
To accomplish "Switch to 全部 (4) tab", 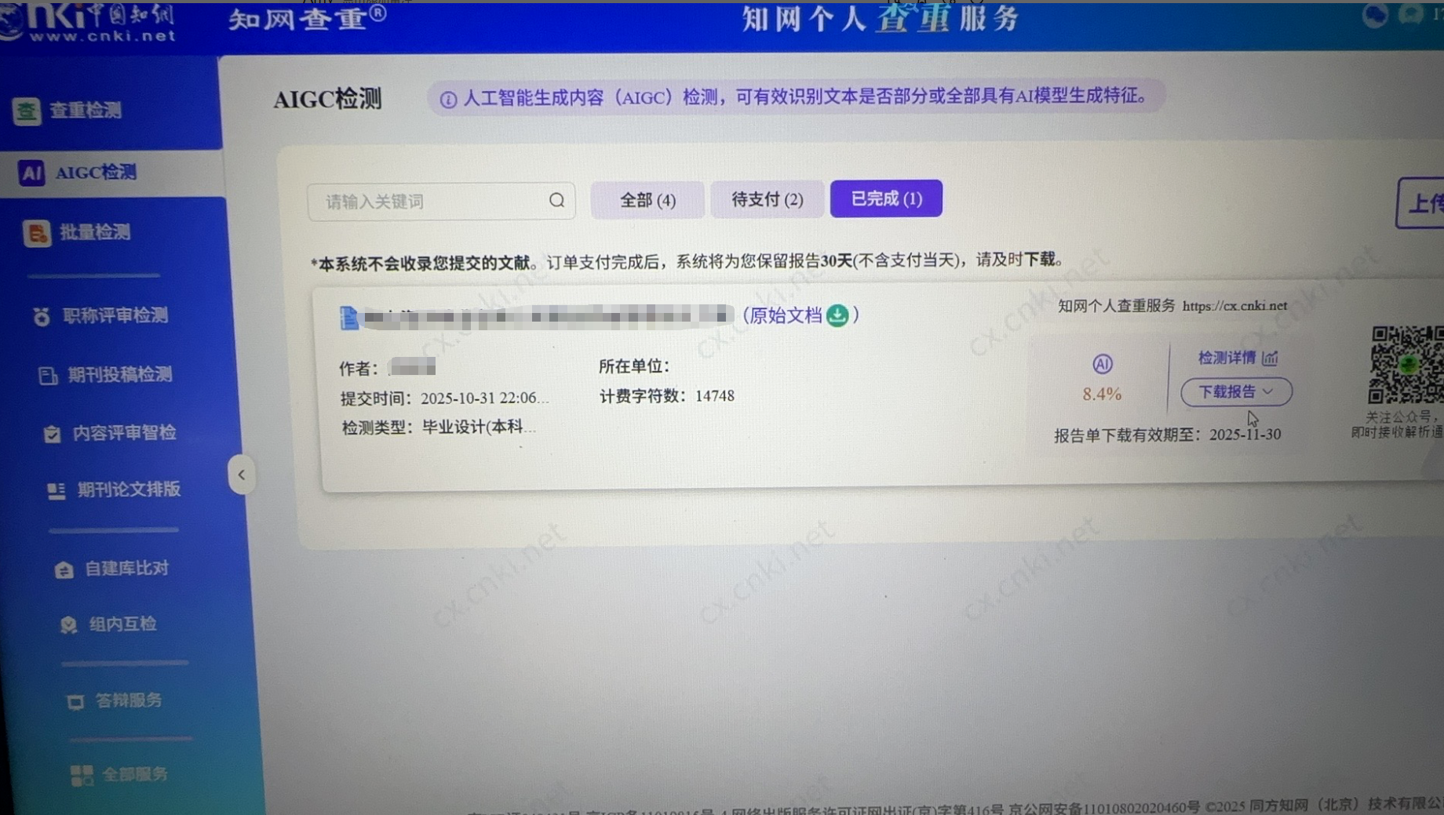I will click(647, 200).
